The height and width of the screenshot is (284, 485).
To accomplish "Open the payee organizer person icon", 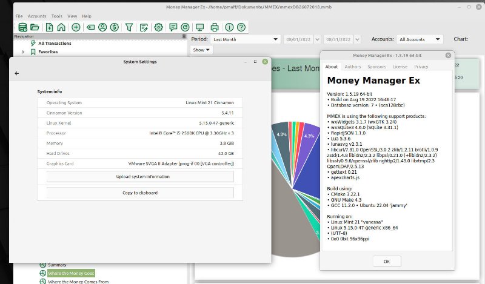I will tap(102, 27).
